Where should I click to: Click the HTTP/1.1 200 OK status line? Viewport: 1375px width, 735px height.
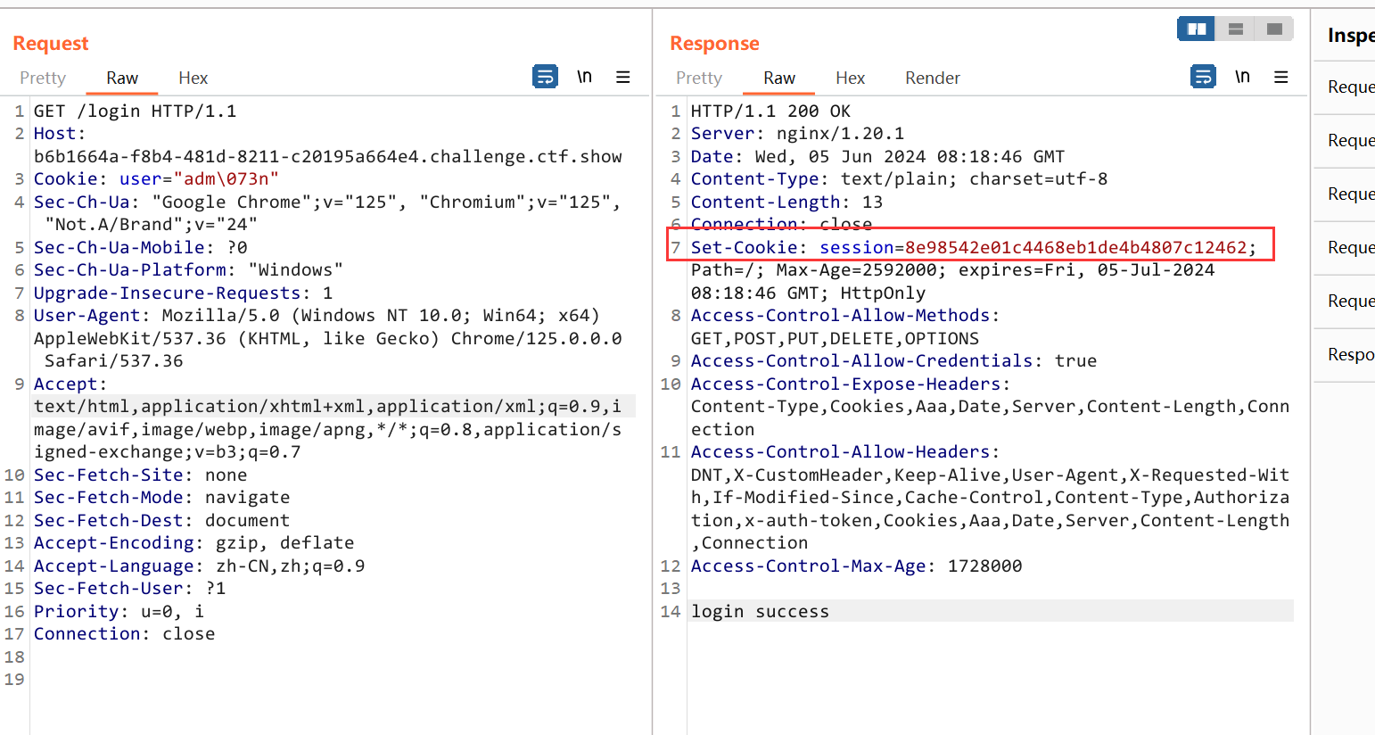coord(771,111)
